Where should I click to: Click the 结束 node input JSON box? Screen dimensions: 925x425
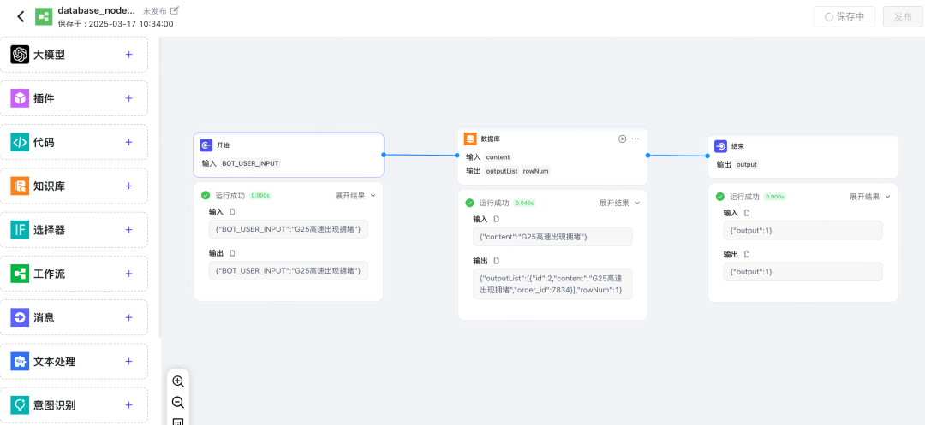pyautogui.click(x=803, y=230)
